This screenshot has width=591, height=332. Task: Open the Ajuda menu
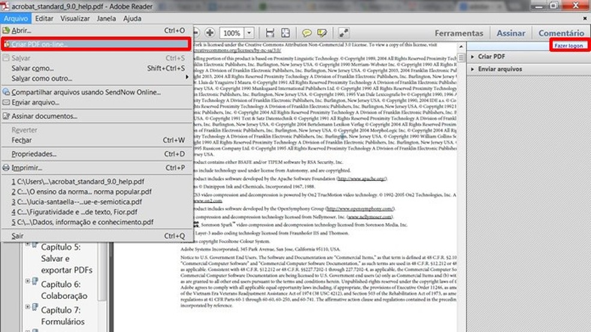132,18
